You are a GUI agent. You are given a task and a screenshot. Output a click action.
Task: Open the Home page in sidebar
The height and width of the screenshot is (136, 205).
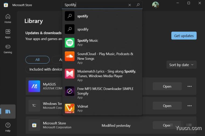(8, 19)
